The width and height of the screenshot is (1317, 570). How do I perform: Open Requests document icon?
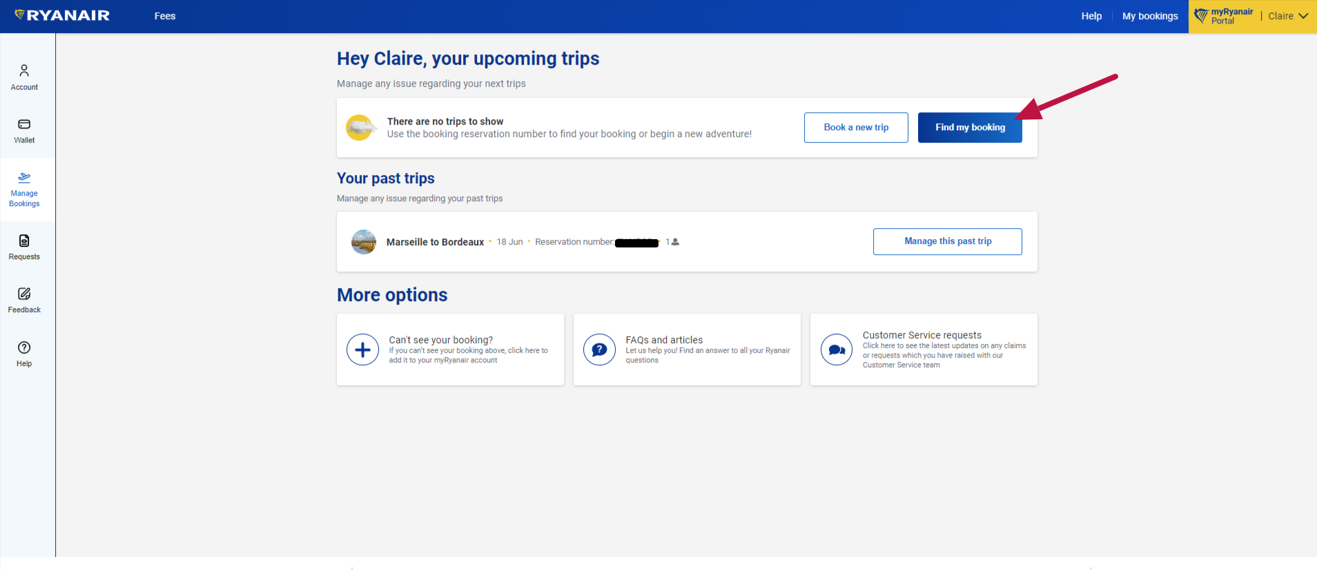point(24,241)
